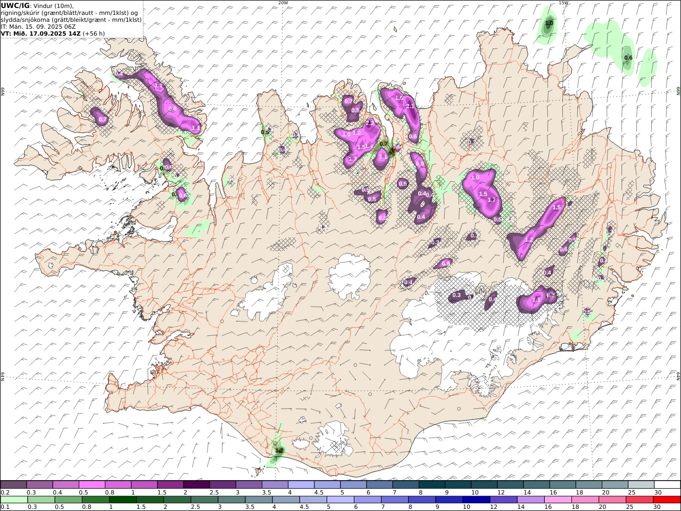Click the green '0.6' rain cell offshore northeast

628,57
